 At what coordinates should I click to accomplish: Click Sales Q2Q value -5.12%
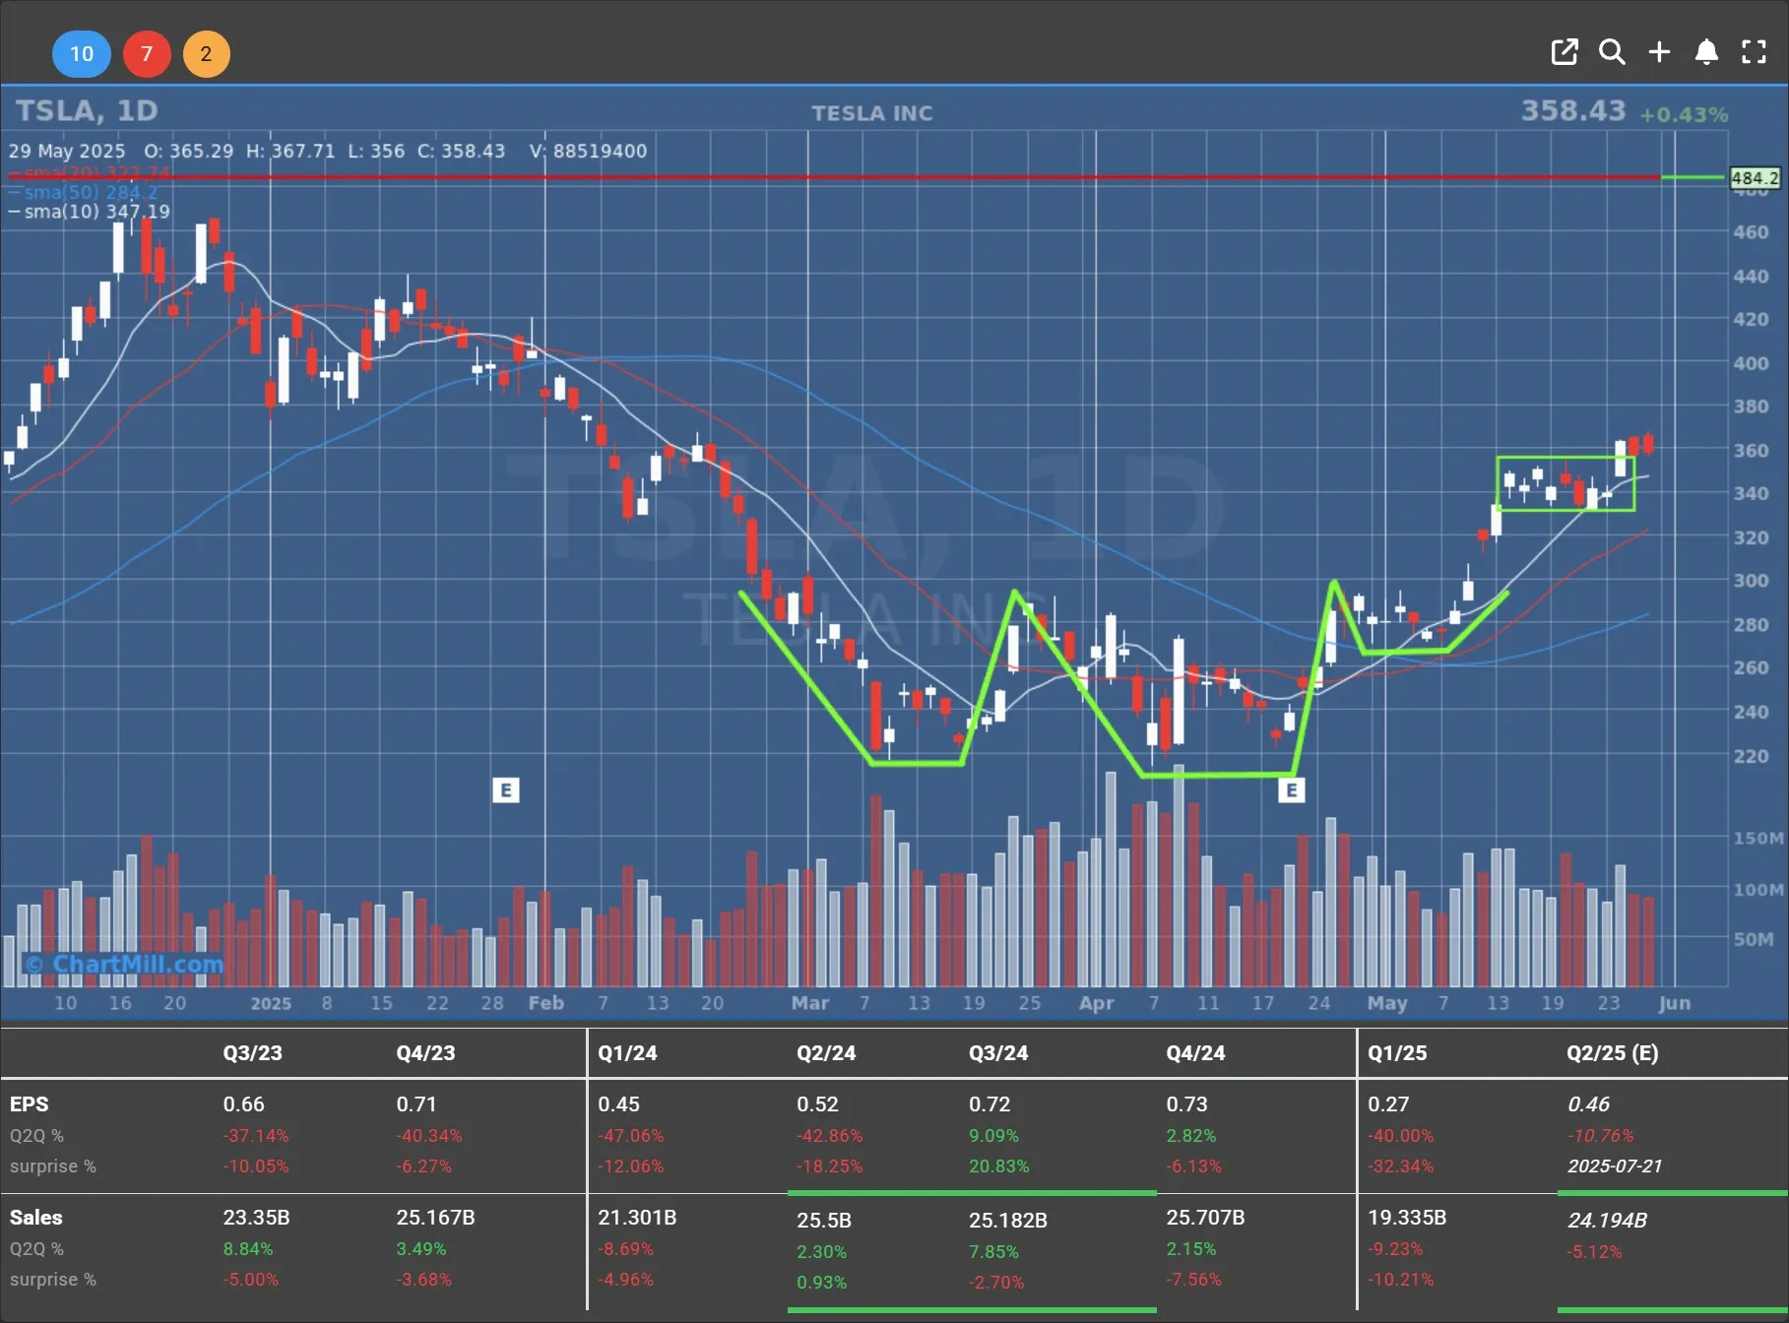[x=1594, y=1251]
